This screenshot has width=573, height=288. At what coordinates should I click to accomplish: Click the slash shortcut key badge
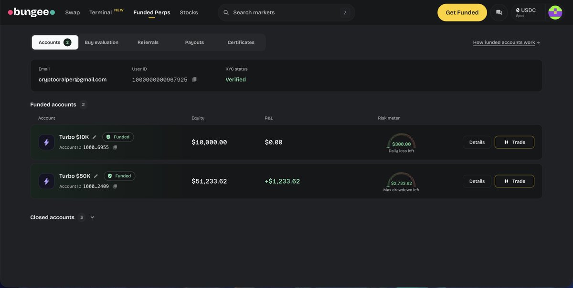click(x=345, y=12)
